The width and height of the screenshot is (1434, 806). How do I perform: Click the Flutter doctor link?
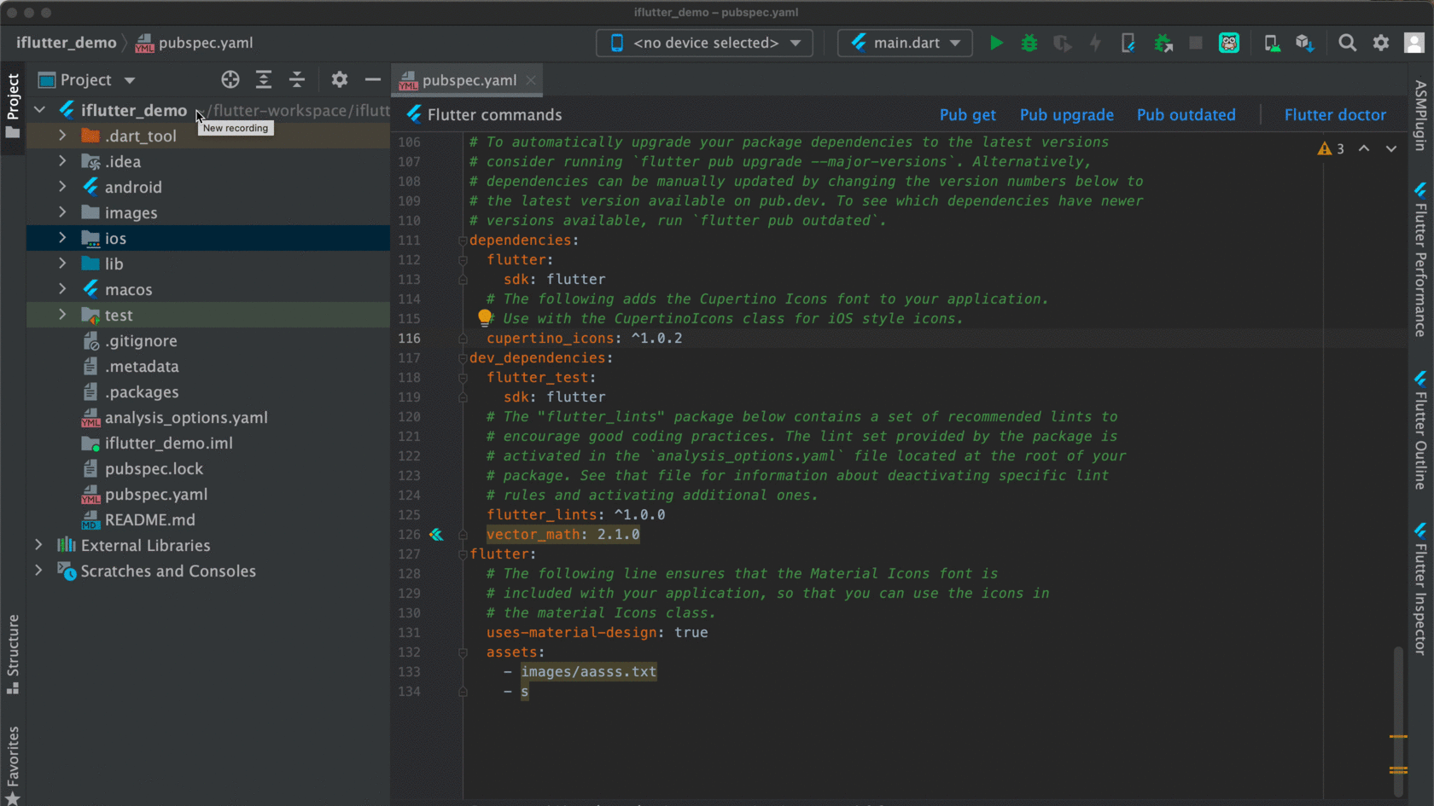coord(1335,115)
